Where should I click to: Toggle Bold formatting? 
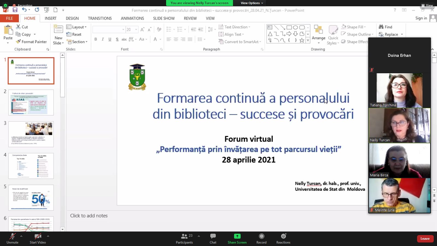point(96,39)
